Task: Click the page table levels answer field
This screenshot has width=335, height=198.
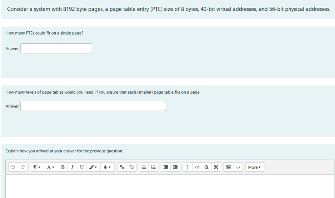Action: click(x=93, y=106)
